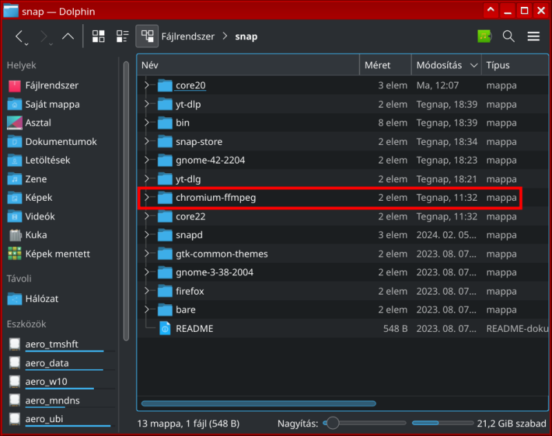Click the Places panel vertical scrollbar
The height and width of the screenshot is (436, 552).
(x=126, y=201)
